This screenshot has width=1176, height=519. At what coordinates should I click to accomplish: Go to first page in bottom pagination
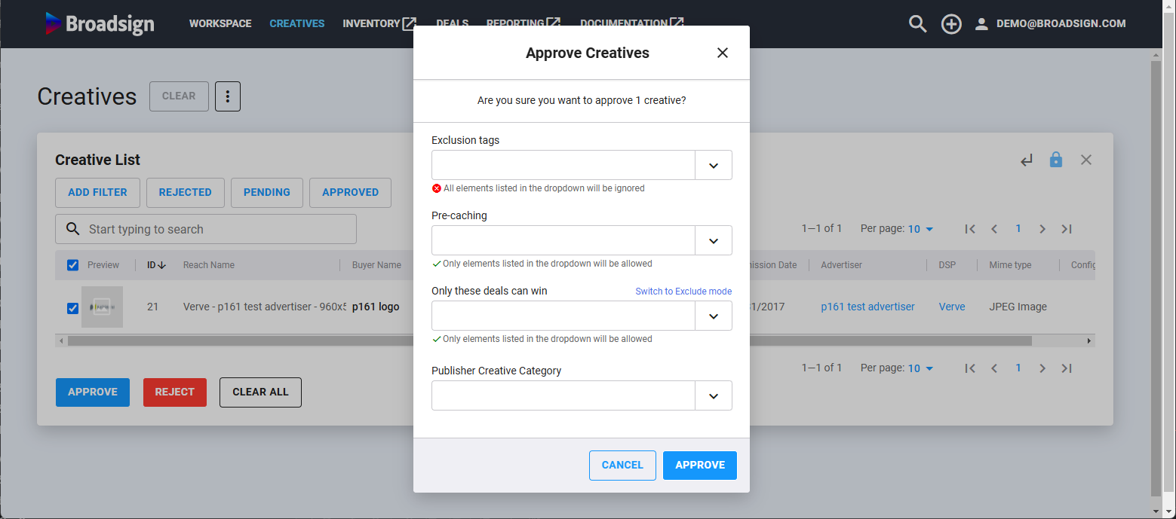pos(970,368)
